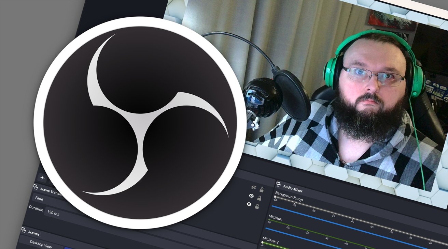Screen dimensions: 448x249
Task: Hide the middle source using its eye icon
Action: point(251,196)
